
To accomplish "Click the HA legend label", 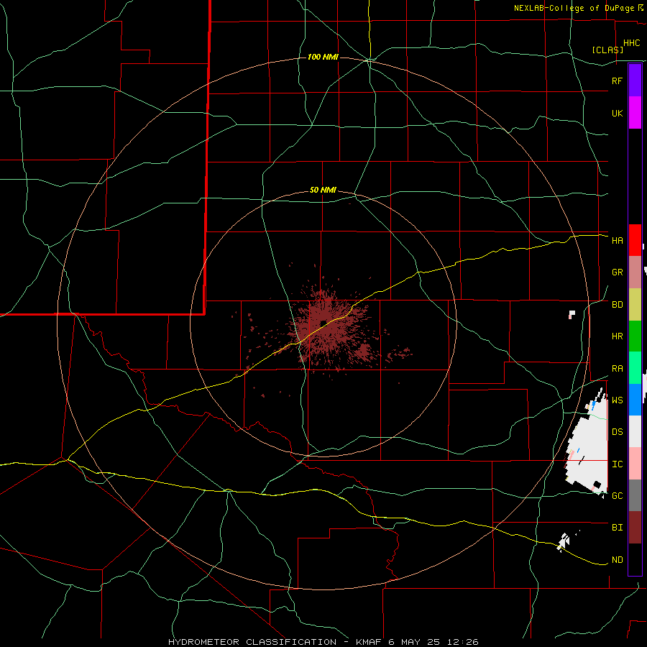I will 617,241.
